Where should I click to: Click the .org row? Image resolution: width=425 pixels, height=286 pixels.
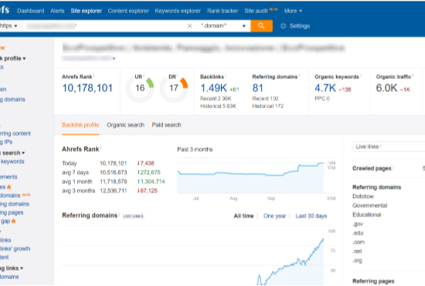tap(357, 260)
